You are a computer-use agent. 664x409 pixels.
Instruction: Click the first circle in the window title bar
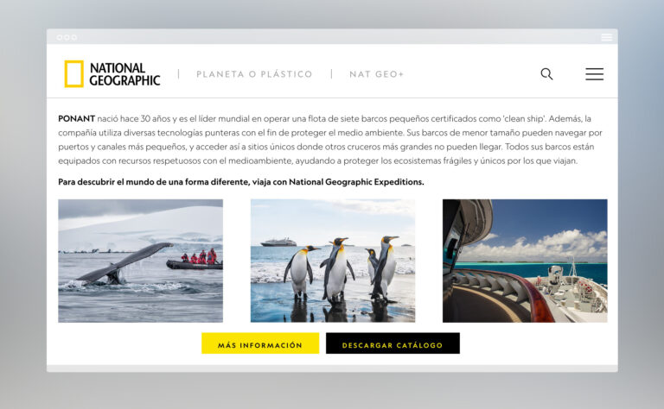pyautogui.click(x=60, y=37)
